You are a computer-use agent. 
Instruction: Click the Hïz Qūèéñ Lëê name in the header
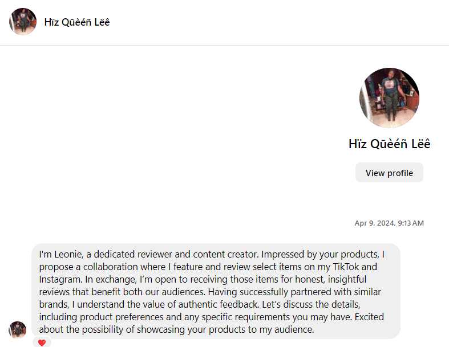(x=77, y=22)
